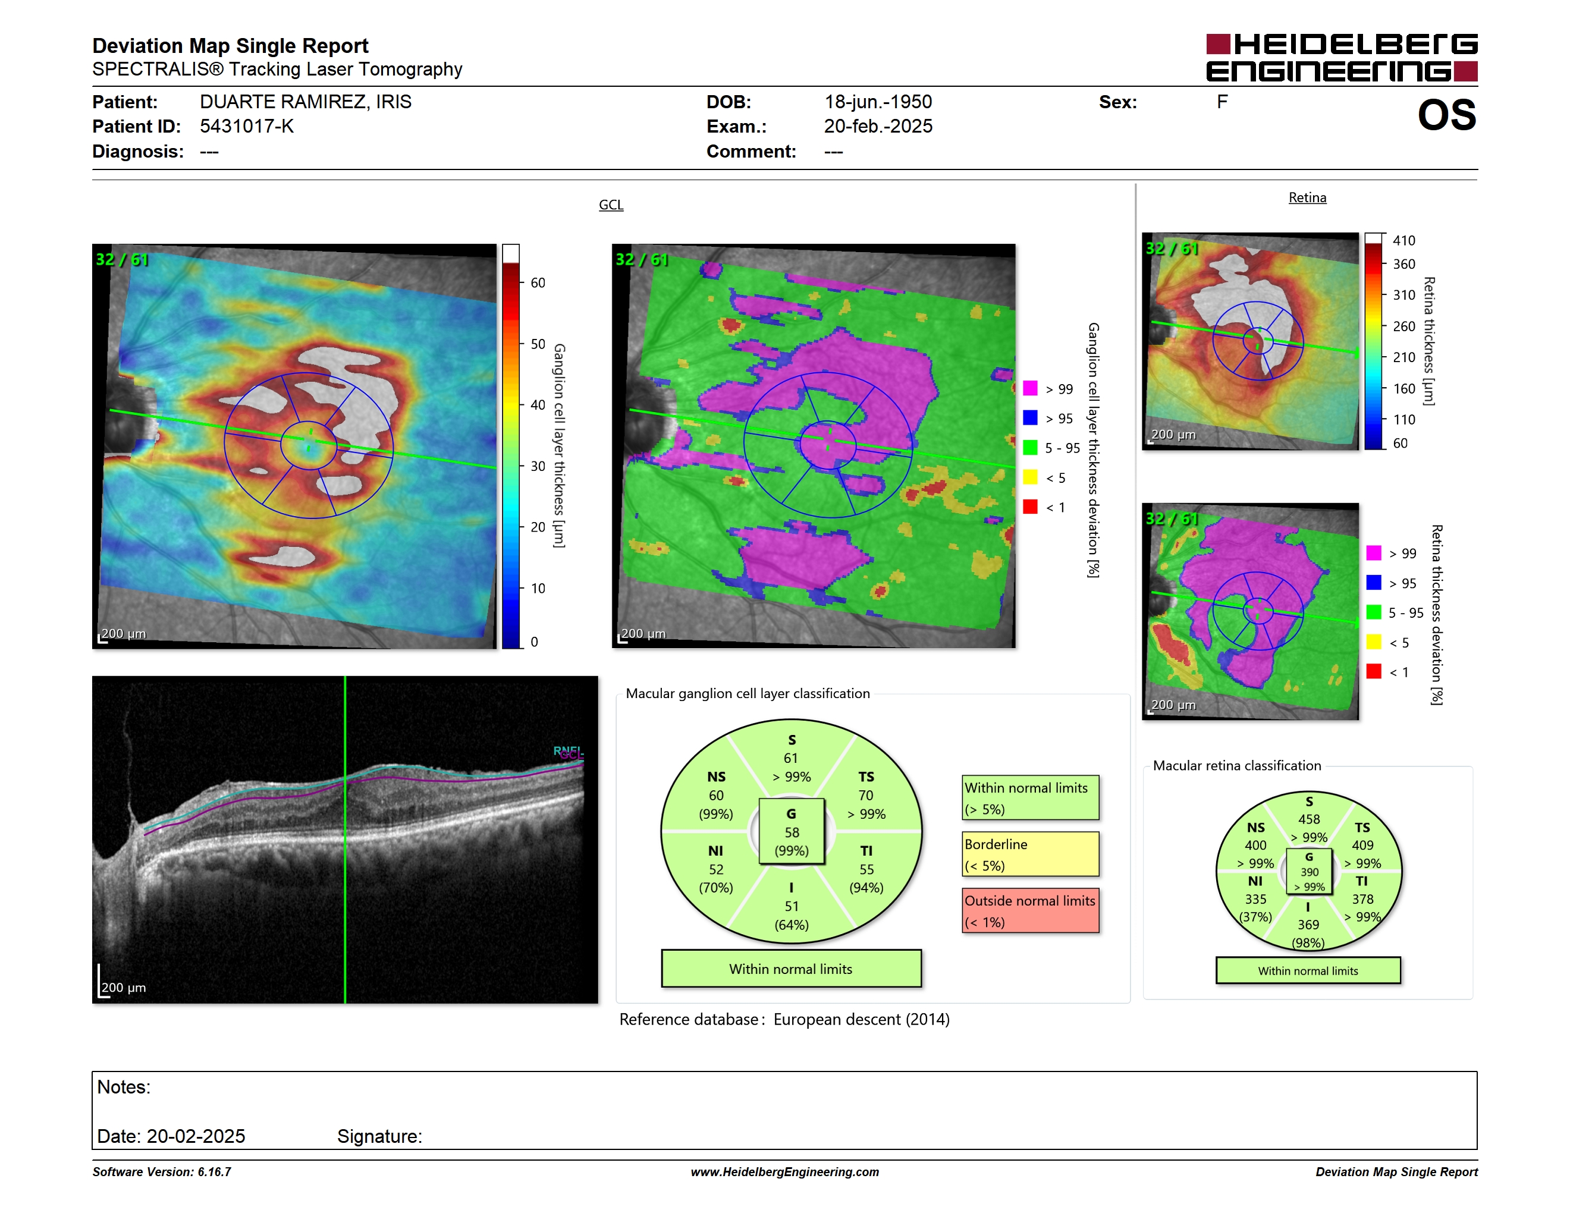This screenshot has width=1570, height=1213.
Task: Open the GCL thickness map image
Action: coord(294,446)
